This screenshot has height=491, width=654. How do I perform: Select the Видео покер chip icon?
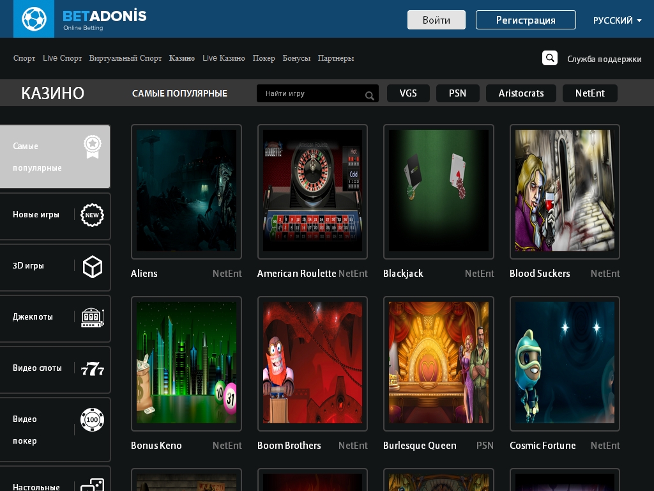(x=93, y=420)
